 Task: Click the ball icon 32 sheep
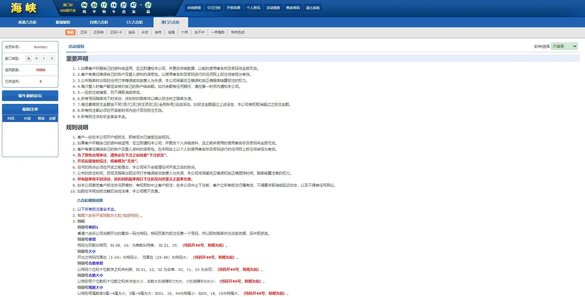coord(94,5)
